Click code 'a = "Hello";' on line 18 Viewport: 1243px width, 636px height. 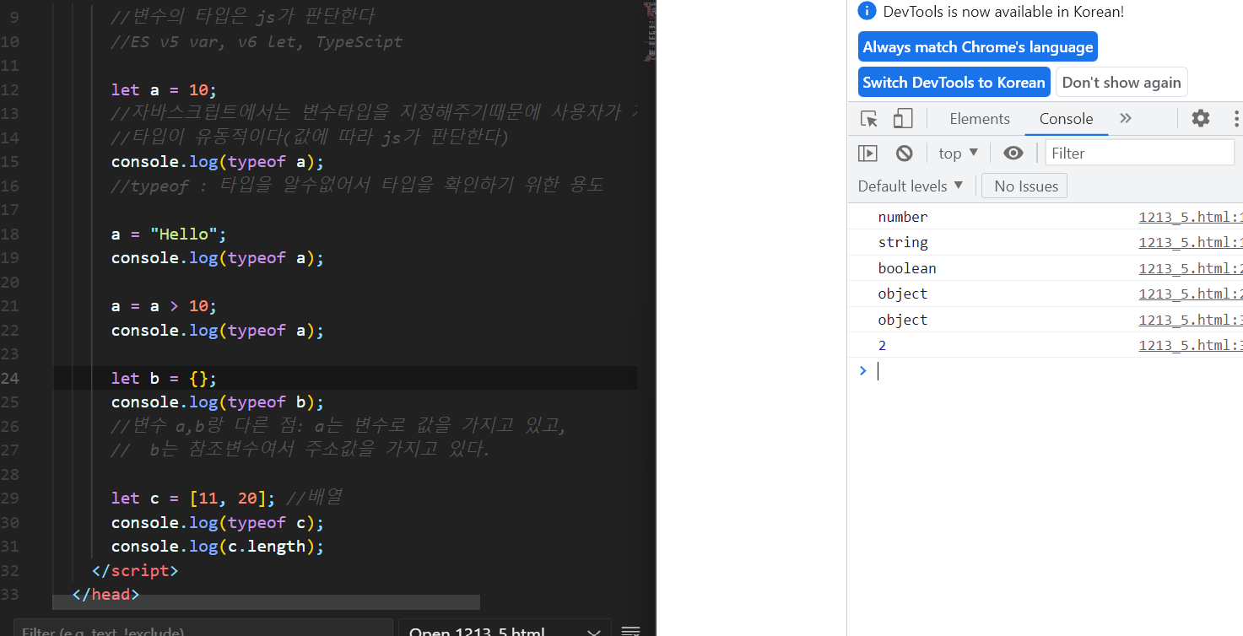tap(169, 234)
